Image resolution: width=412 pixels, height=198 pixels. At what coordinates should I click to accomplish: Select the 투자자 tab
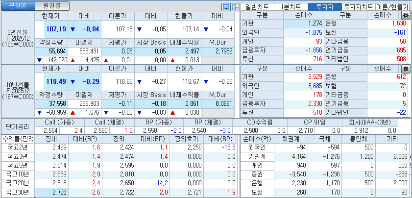(x=325, y=7)
